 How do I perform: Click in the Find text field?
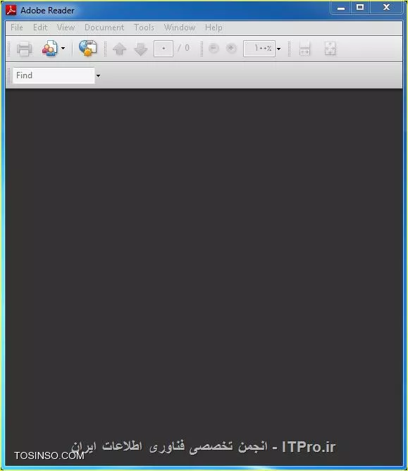[54, 75]
